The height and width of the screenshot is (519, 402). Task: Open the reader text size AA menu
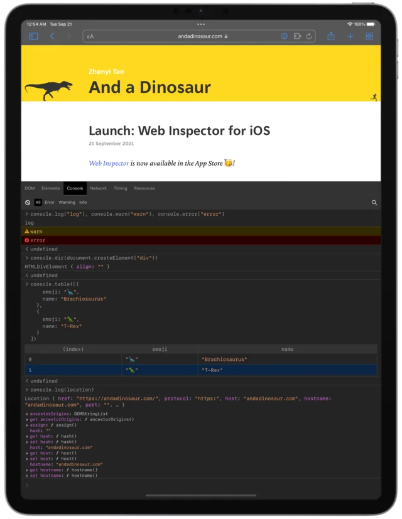click(90, 36)
